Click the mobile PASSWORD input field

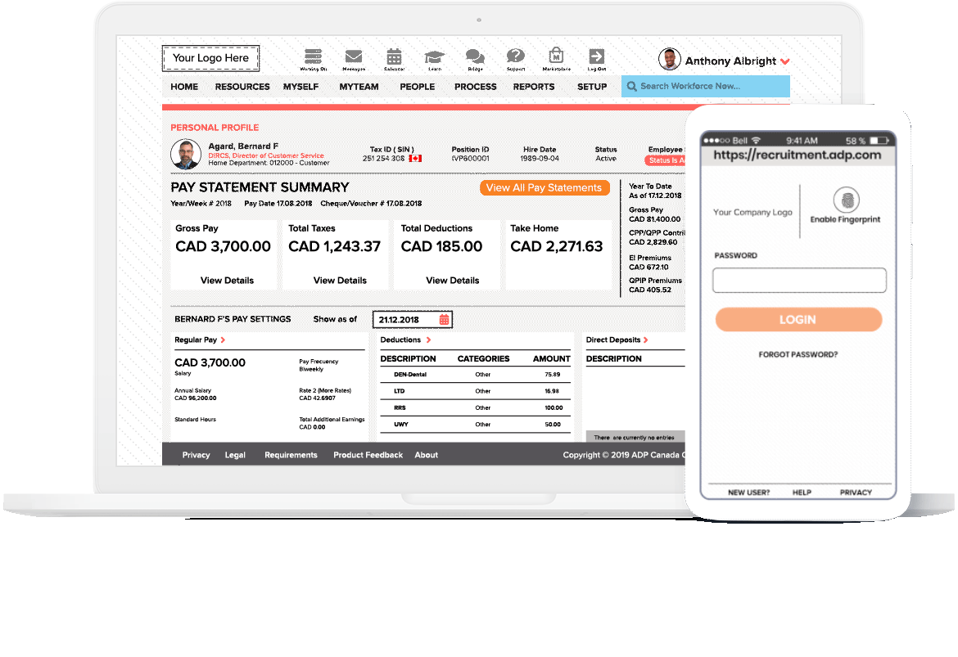point(799,281)
